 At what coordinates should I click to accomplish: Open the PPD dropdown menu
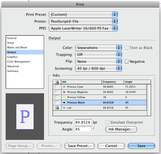coord(83,28)
